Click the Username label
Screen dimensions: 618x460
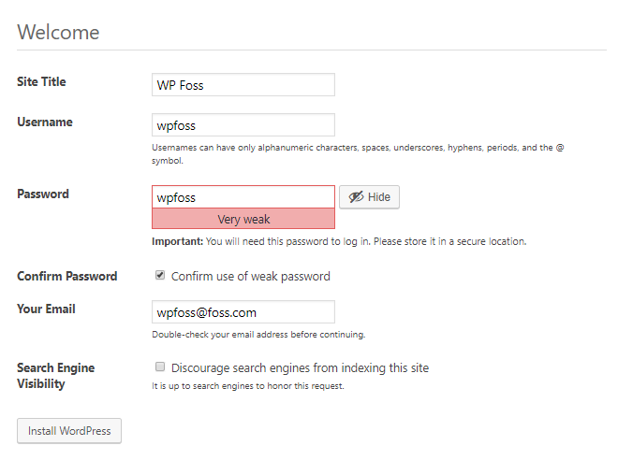(x=45, y=122)
